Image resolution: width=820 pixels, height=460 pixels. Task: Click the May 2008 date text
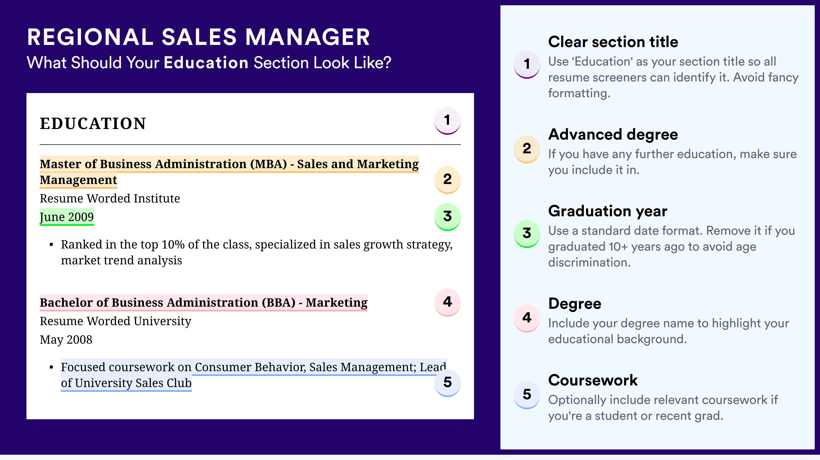[66, 340]
